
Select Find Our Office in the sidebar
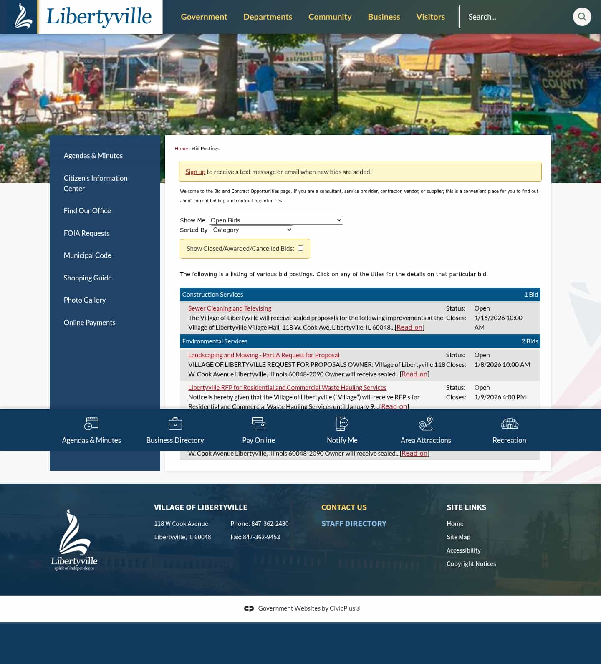[x=87, y=211]
